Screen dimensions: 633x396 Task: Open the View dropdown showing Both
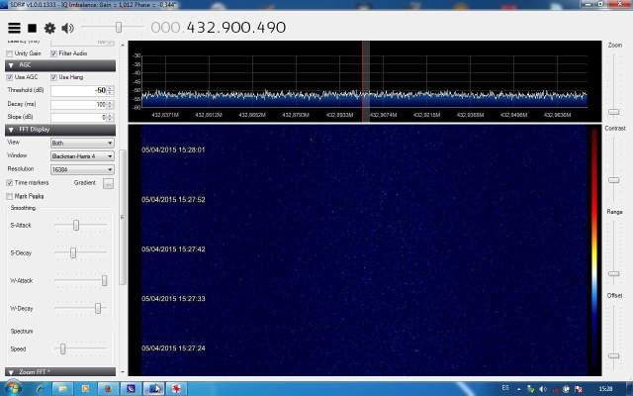82,143
